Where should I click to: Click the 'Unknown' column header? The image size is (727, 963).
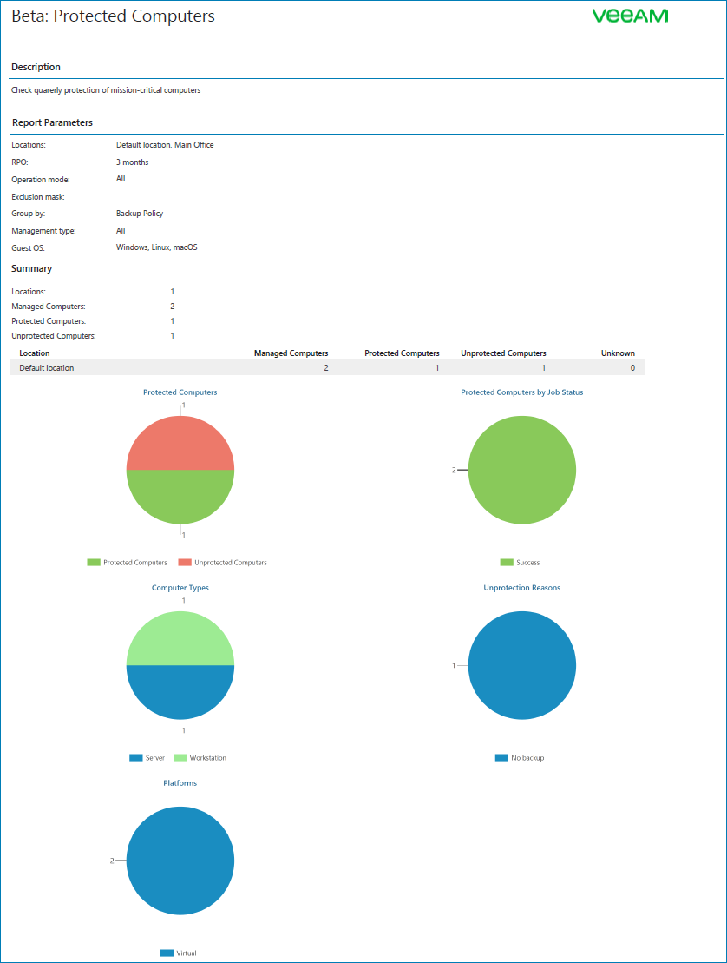point(618,353)
